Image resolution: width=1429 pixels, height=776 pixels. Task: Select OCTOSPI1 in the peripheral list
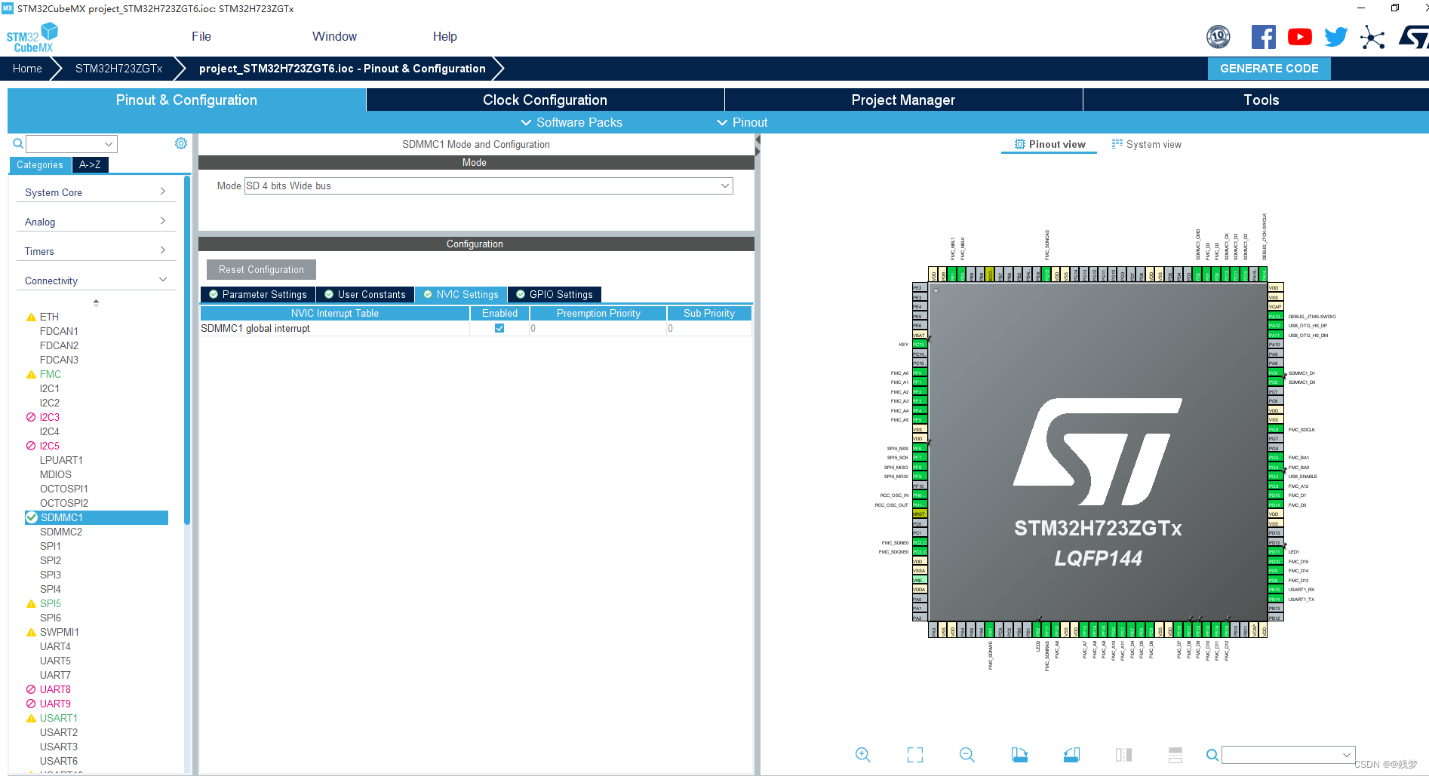pos(64,489)
